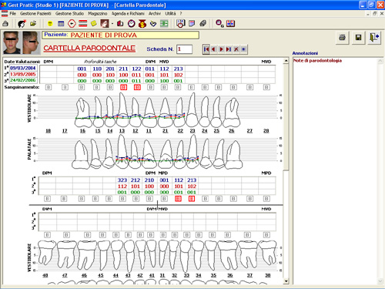Click the yellow smiley face toolbar icon
The width and height of the screenshot is (385, 289).
click(x=50, y=24)
